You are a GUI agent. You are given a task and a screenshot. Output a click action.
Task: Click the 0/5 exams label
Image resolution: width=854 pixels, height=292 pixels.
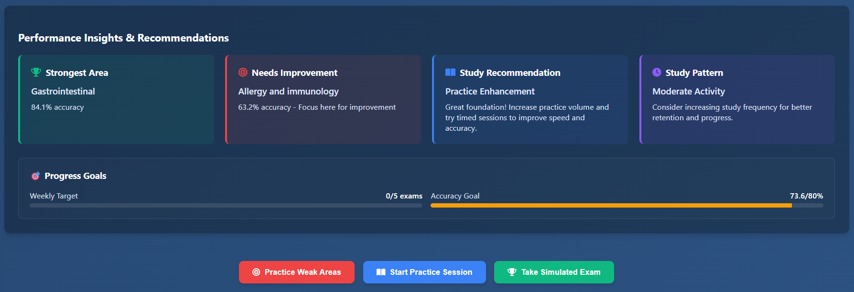point(404,196)
